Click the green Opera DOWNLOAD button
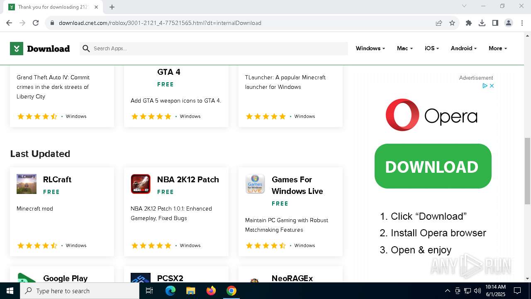531x299 pixels. pyautogui.click(x=433, y=166)
